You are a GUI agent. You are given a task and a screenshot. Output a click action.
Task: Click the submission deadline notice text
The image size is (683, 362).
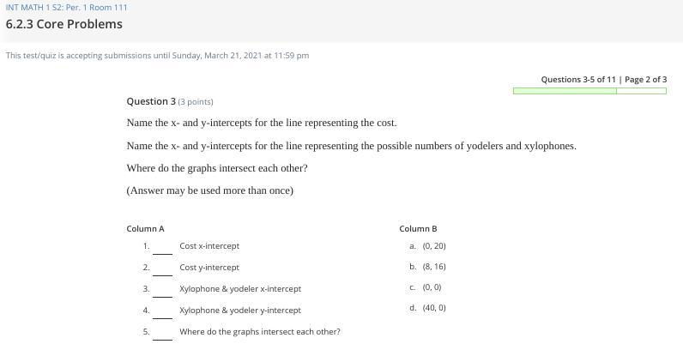coord(157,55)
